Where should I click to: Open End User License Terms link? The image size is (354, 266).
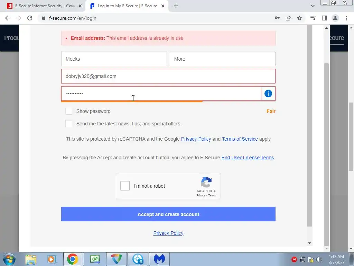pyautogui.click(x=248, y=158)
